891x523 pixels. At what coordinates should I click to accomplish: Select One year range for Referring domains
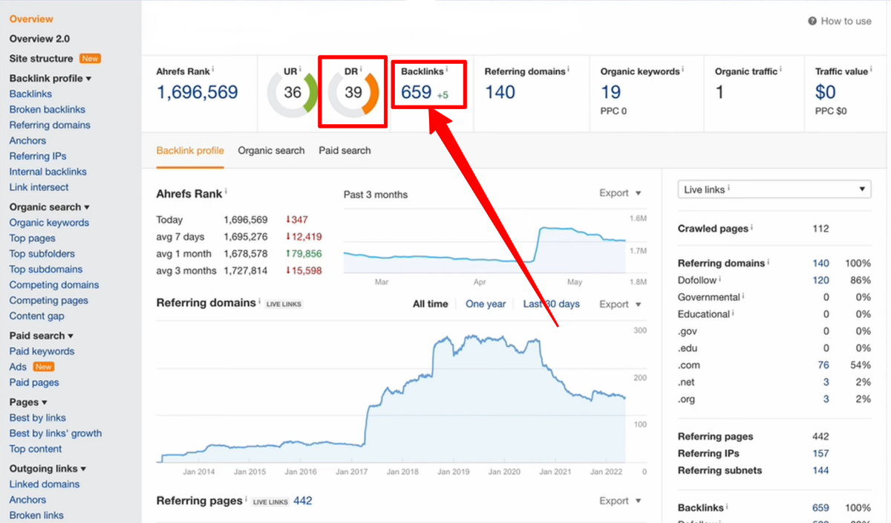[486, 304]
